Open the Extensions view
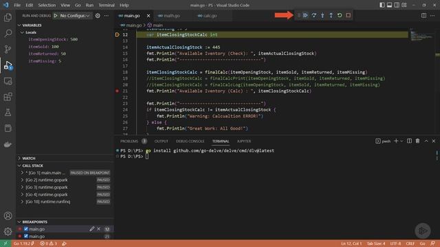The height and width of the screenshot is (247, 440). [8, 97]
